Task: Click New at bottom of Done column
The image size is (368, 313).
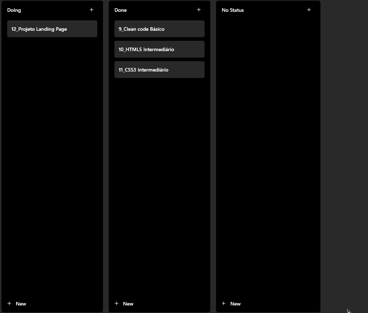Action: pos(124,304)
